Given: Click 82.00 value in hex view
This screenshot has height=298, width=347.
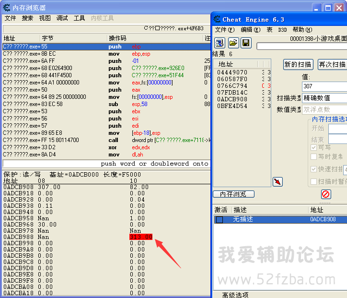Looking at the screenshot, I should tap(139, 187).
